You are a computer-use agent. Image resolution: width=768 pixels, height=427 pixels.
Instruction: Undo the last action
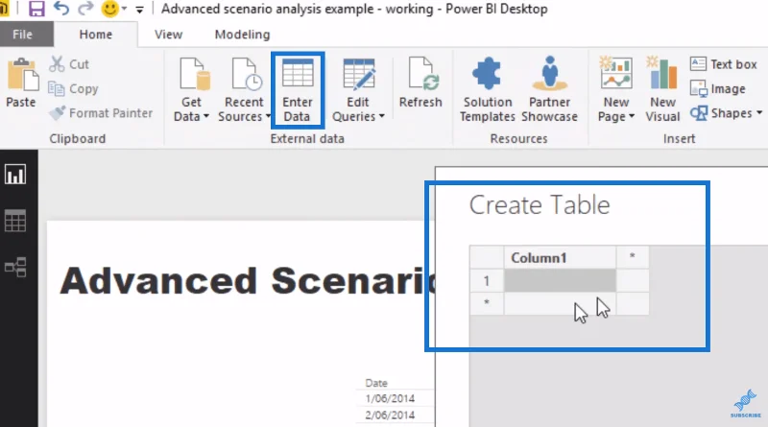61,9
